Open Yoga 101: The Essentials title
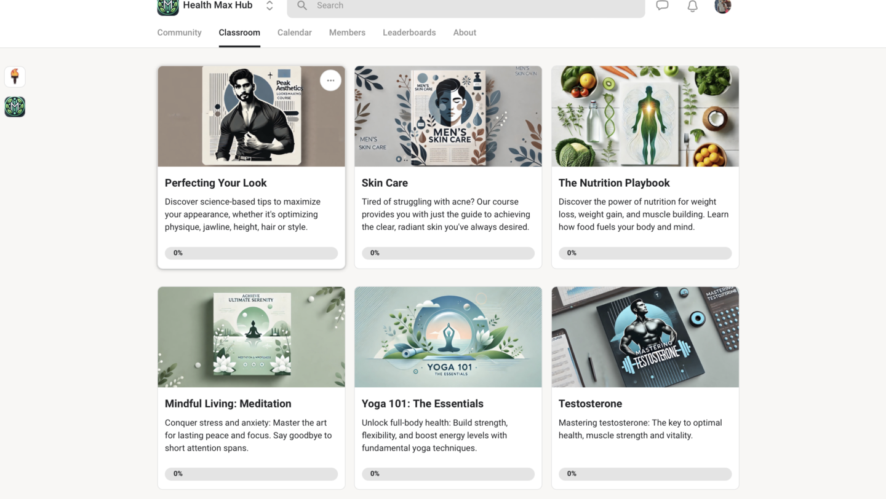Viewport: 886px width, 499px height. (x=423, y=404)
